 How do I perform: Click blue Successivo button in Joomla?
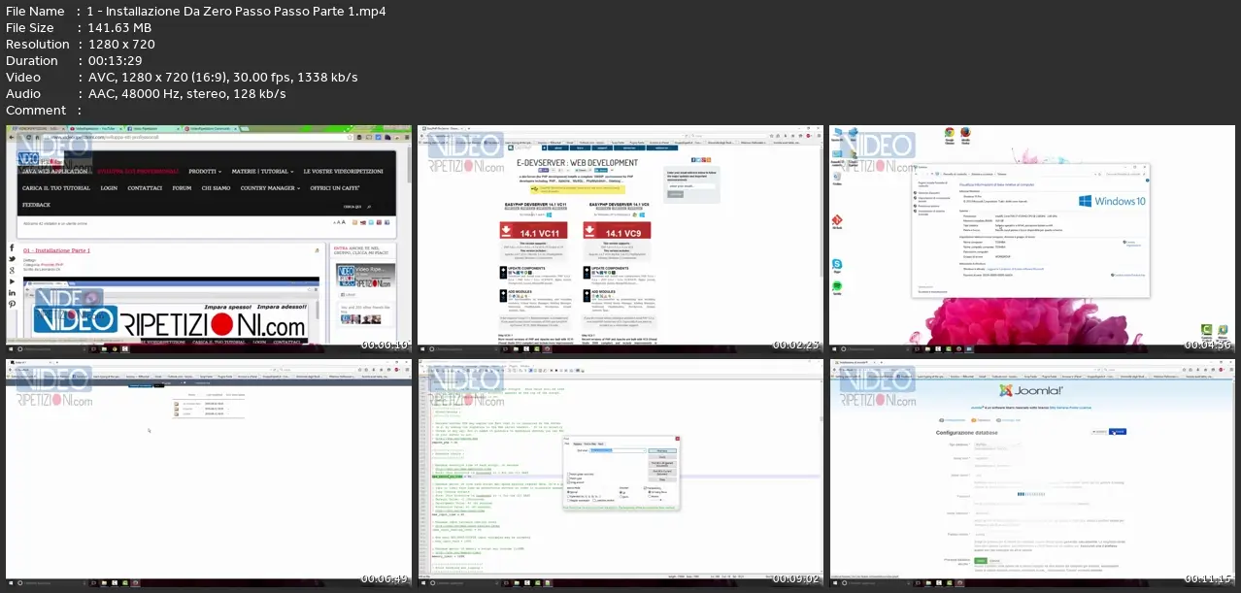1118,432
